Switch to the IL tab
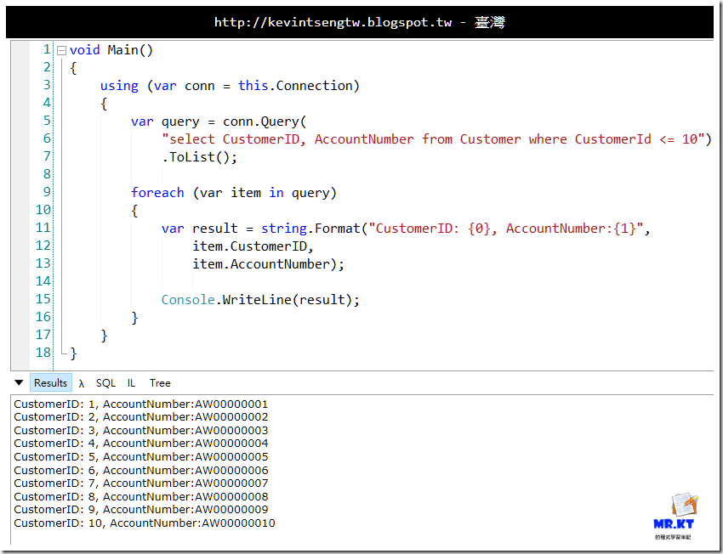The image size is (723, 554). point(131,383)
